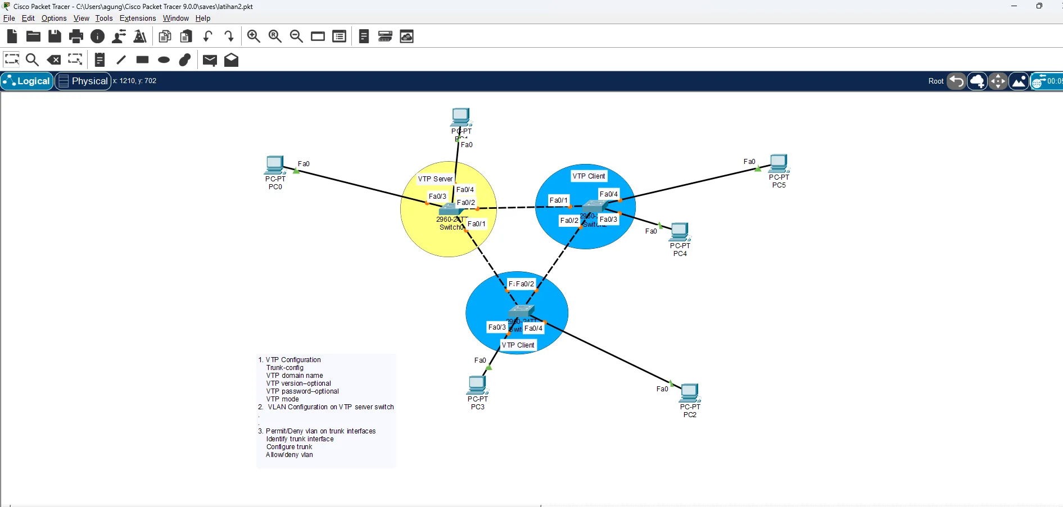The width and height of the screenshot is (1063, 507).
Task: Select the VTP Client switch near PC4
Action: tap(595, 207)
